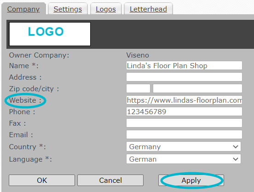Click the Cancel button
Image resolution: width=254 pixels, height=192 pixels.
point(110,180)
